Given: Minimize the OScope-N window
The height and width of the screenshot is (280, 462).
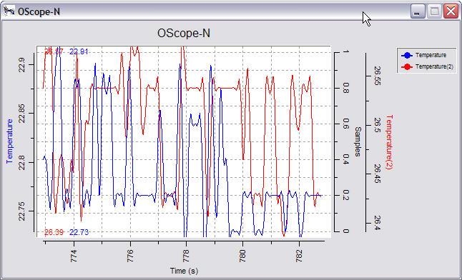Looking at the screenshot, I should [418, 11].
